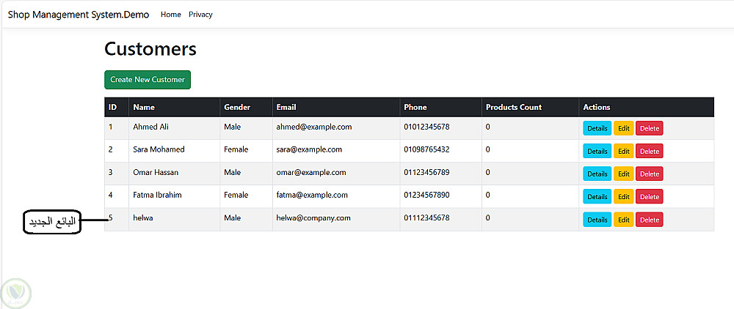Click the helwa@company.com email cell
734x309 pixels.
313,218
